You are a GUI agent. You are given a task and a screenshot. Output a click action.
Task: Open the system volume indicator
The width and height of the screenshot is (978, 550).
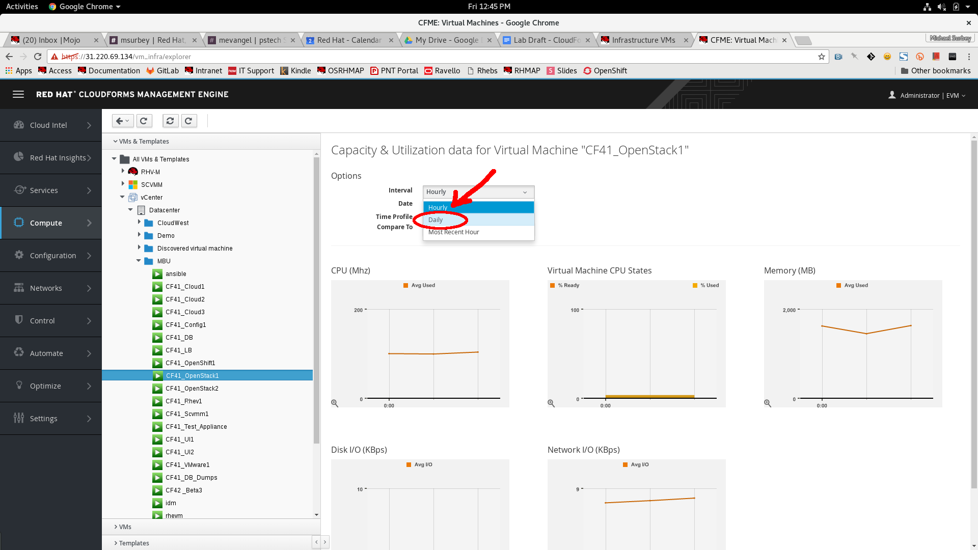click(941, 7)
